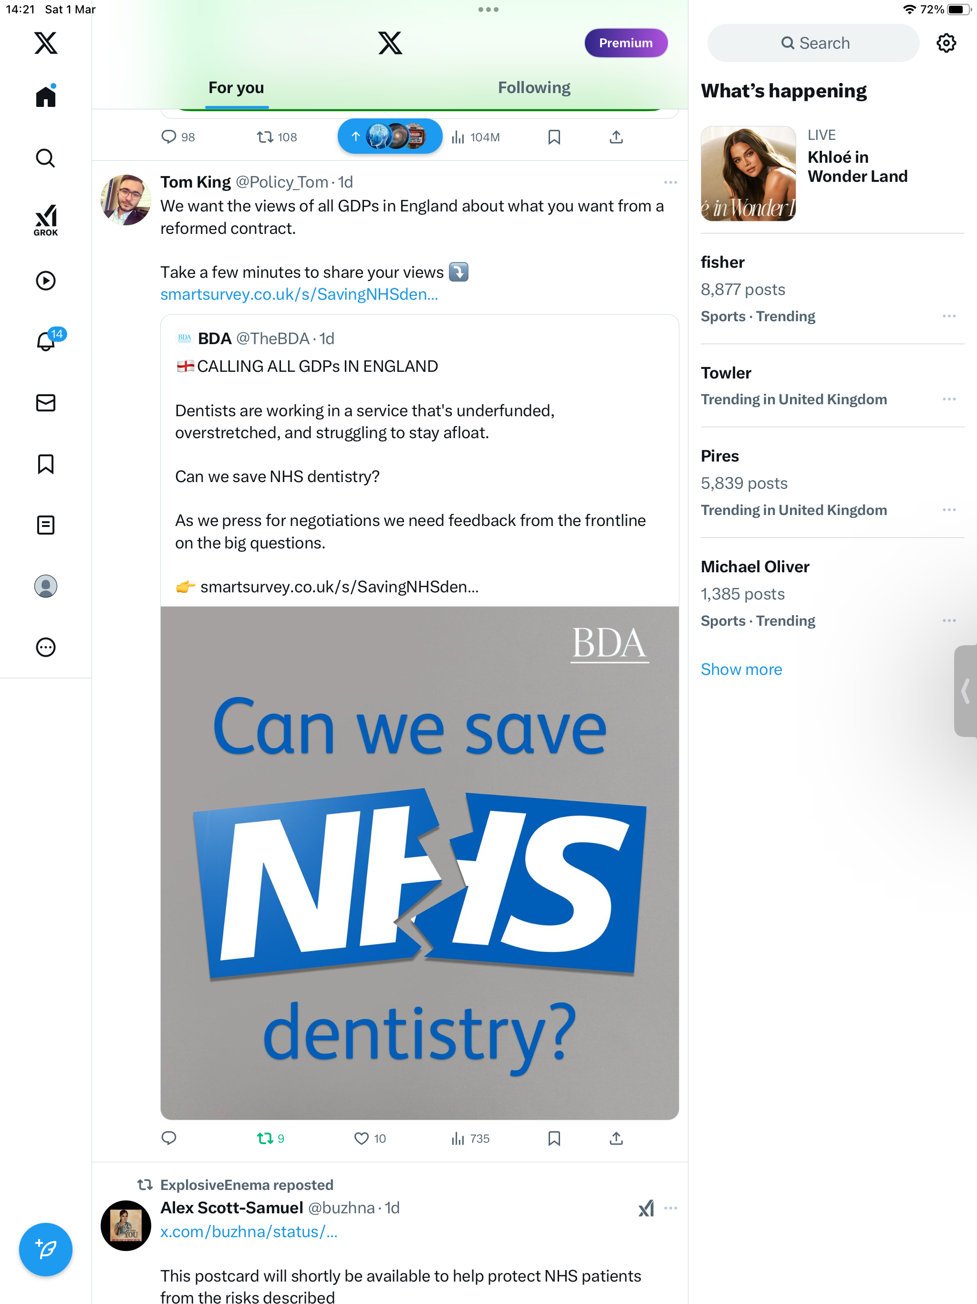This screenshot has height=1304, width=977.
Task: Open more options for Michael Oliver trend
Action: [x=949, y=621]
